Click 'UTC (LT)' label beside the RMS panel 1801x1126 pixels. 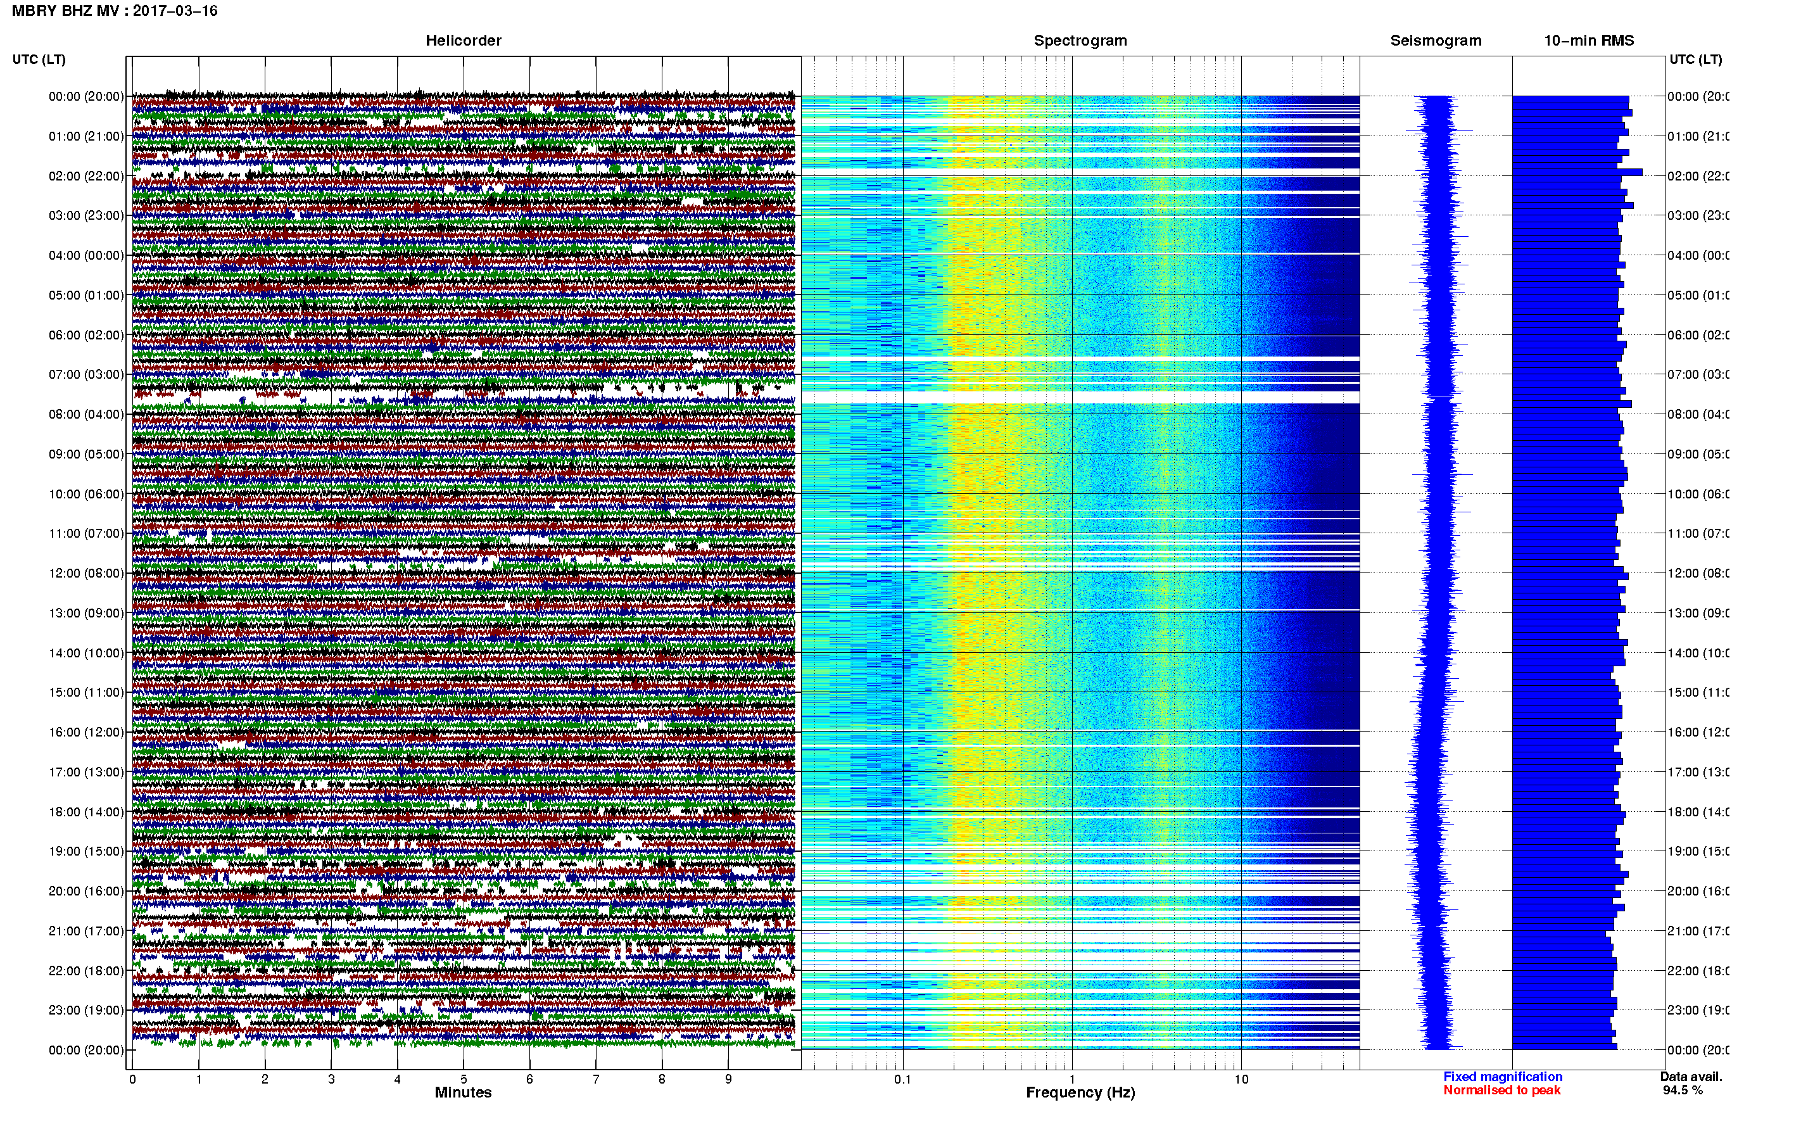point(1695,60)
